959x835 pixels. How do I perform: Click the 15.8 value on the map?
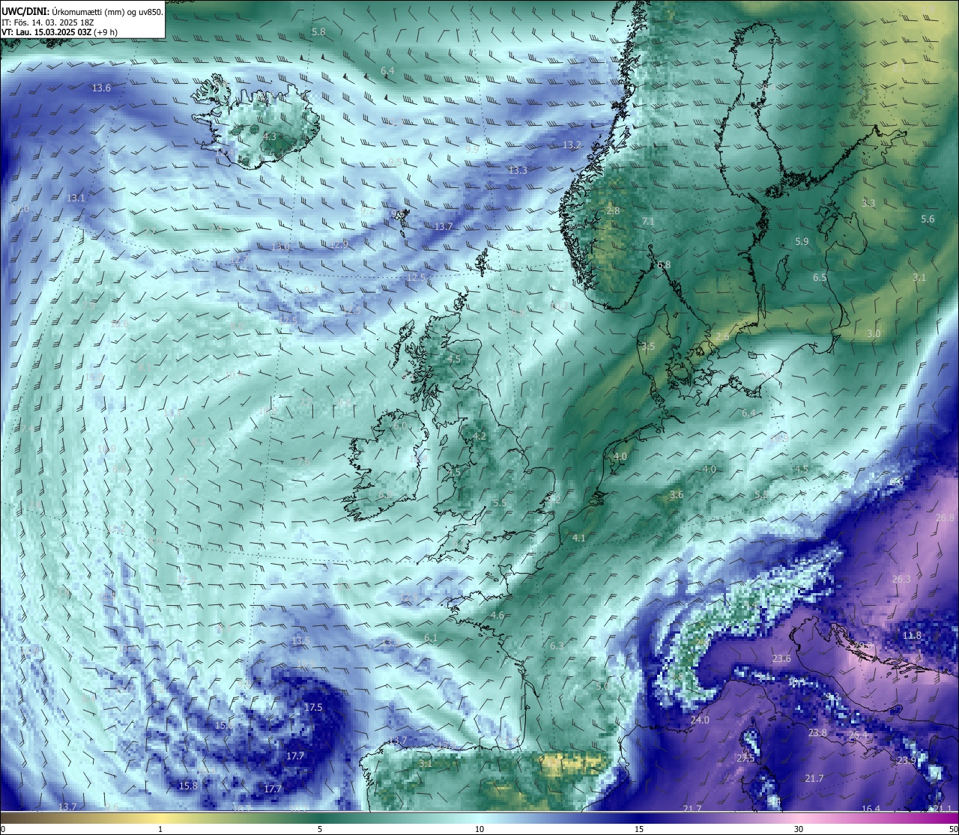188,786
